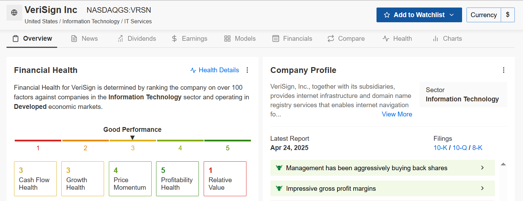Expand the aggressively buying back shares insight

(x=383, y=168)
